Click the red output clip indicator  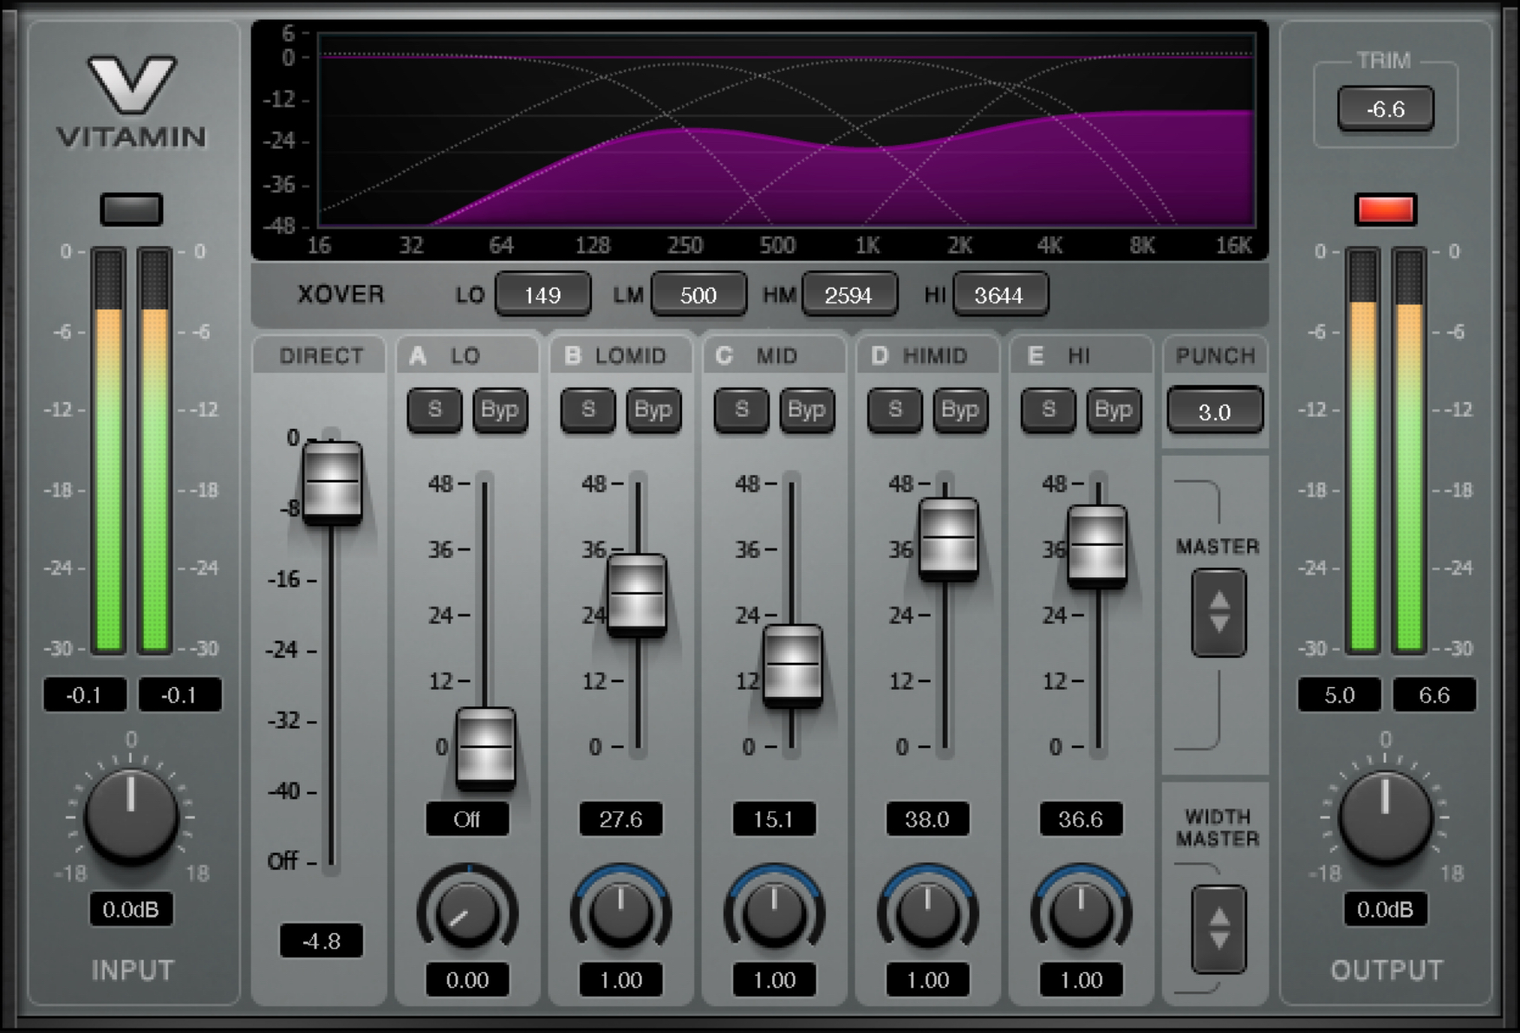point(1385,210)
